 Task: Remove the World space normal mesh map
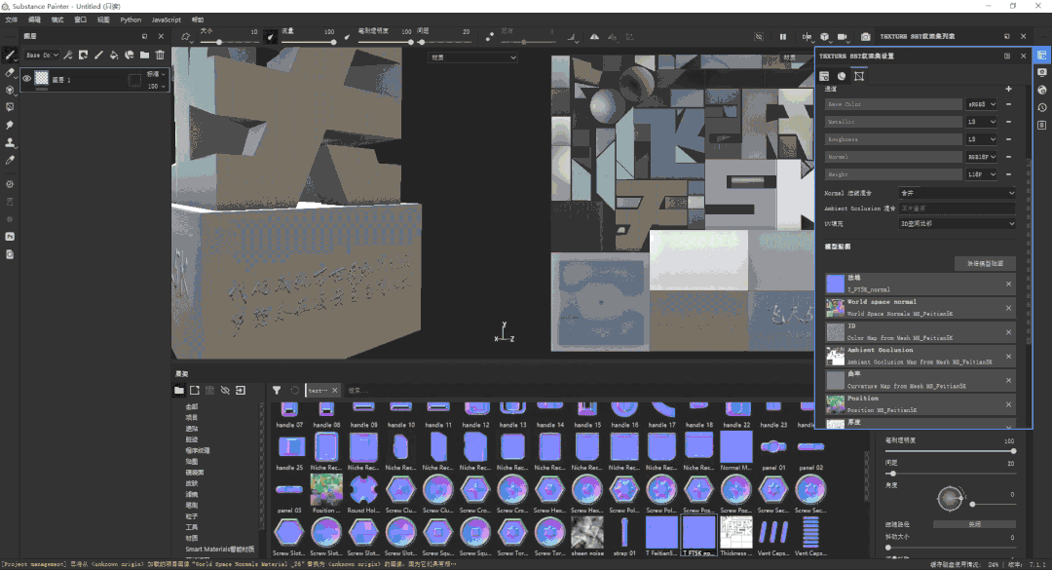(1008, 308)
